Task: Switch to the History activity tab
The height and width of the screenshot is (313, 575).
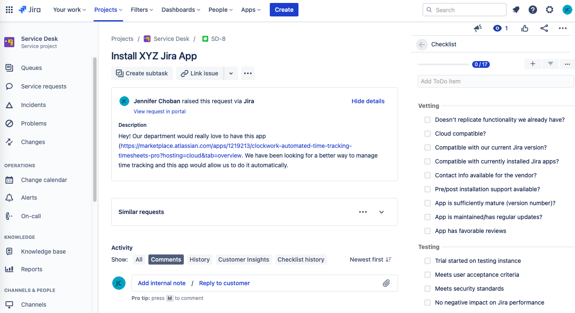Action: click(200, 259)
